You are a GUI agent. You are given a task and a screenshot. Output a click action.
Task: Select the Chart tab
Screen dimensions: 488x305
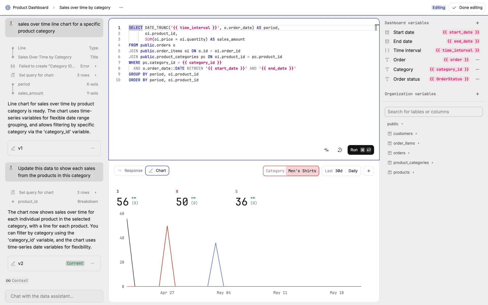157,171
